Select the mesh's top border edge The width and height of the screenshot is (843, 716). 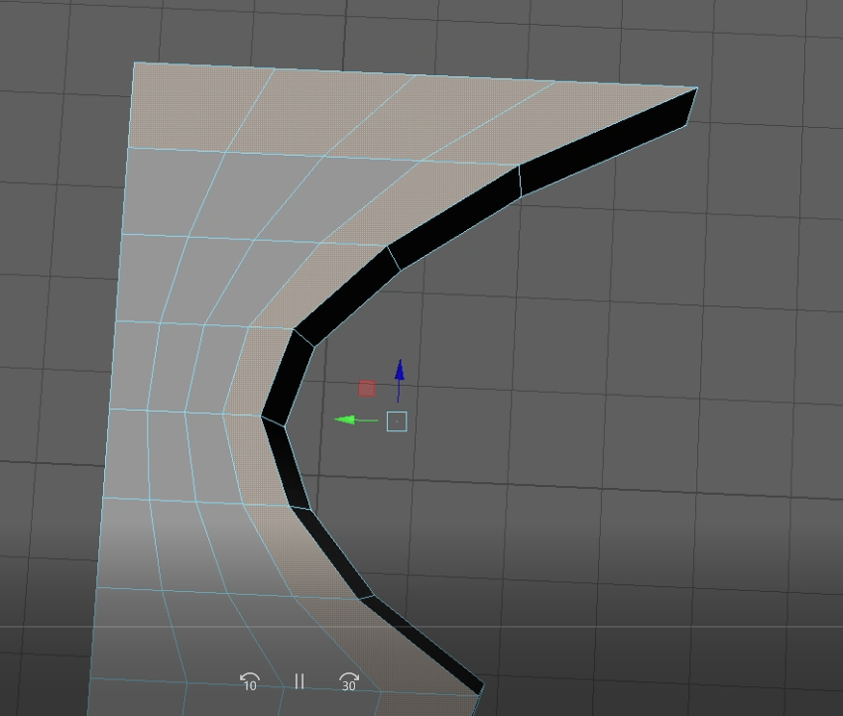pyautogui.click(x=417, y=75)
